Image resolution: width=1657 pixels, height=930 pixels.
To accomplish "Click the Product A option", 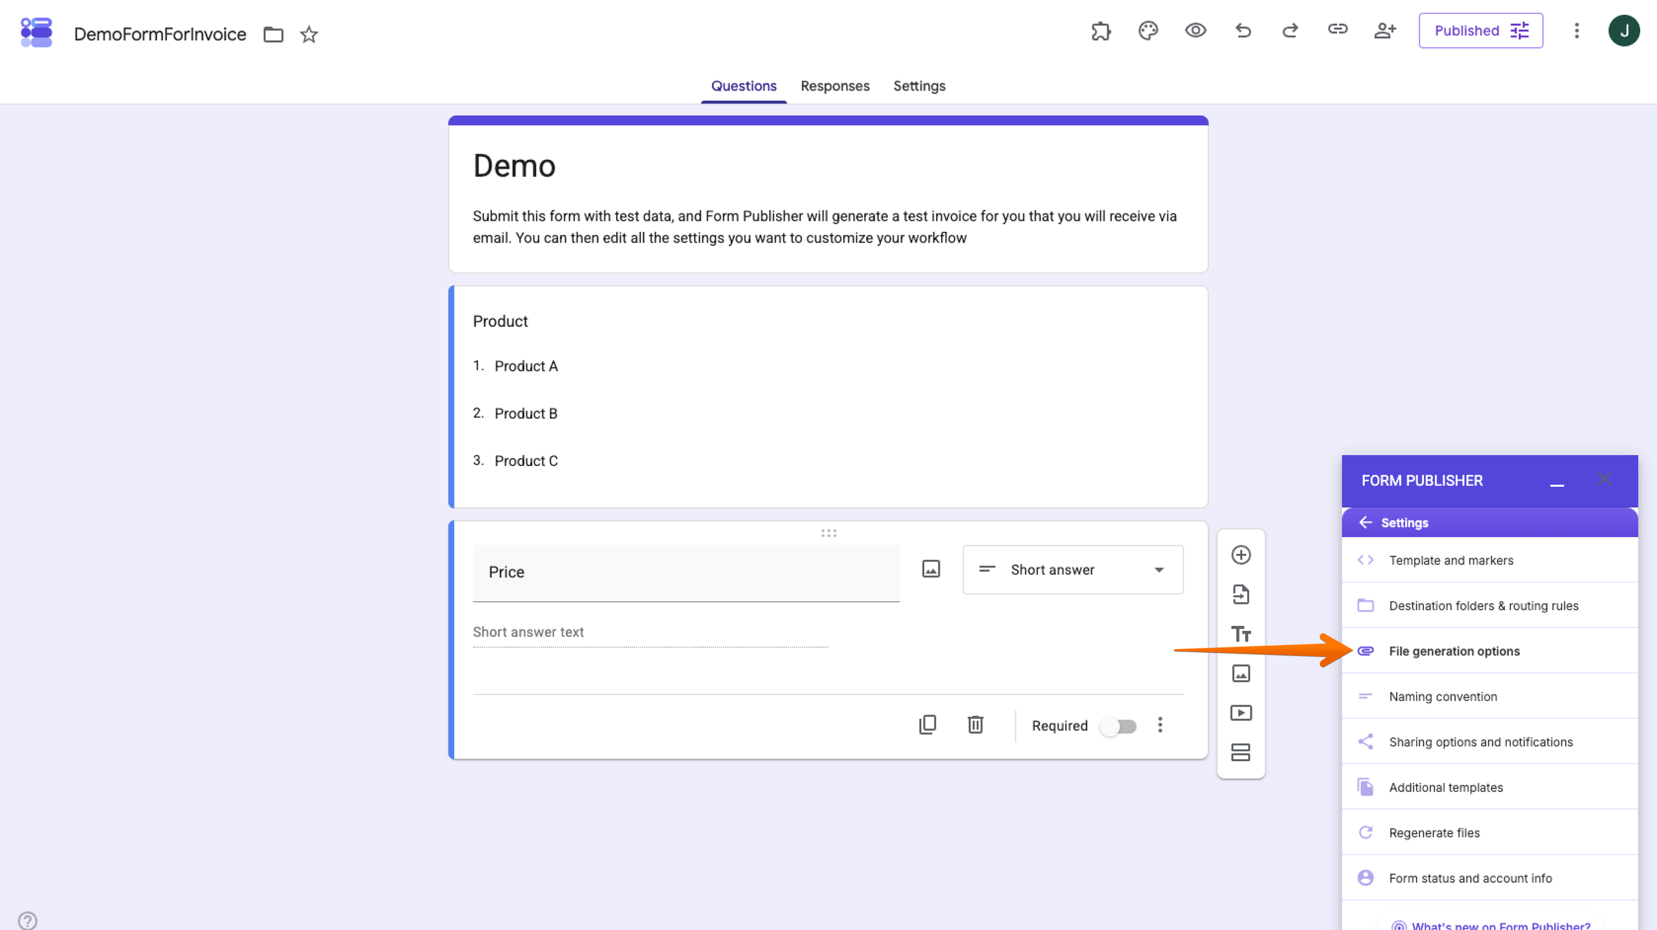I will tap(526, 366).
